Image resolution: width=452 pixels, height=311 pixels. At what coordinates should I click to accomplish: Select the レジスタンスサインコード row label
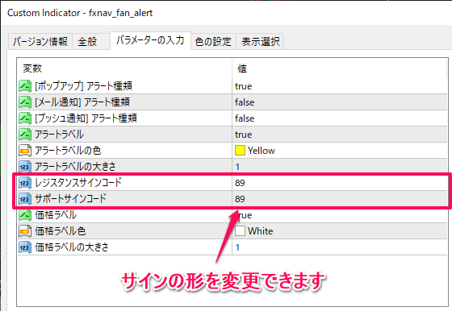click(x=78, y=183)
